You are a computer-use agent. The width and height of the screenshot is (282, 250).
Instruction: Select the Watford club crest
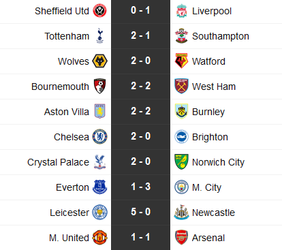pos(181,61)
